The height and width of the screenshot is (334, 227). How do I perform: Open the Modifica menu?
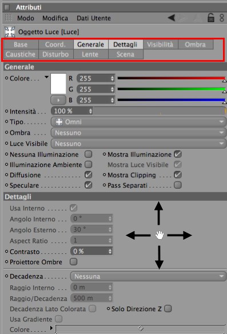tap(55, 18)
